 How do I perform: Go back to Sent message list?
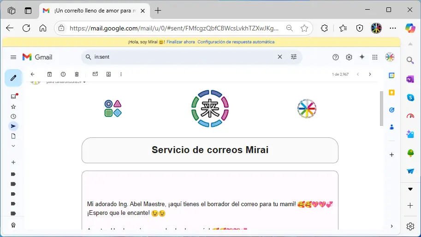(x=32, y=74)
